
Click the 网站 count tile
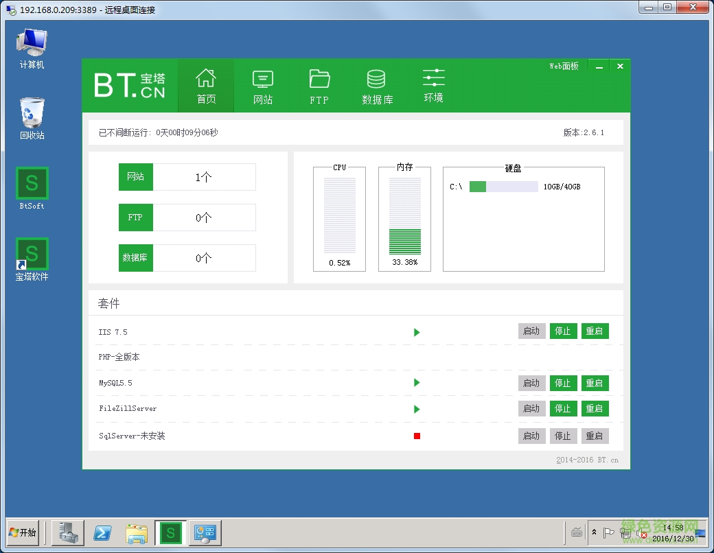(187, 177)
